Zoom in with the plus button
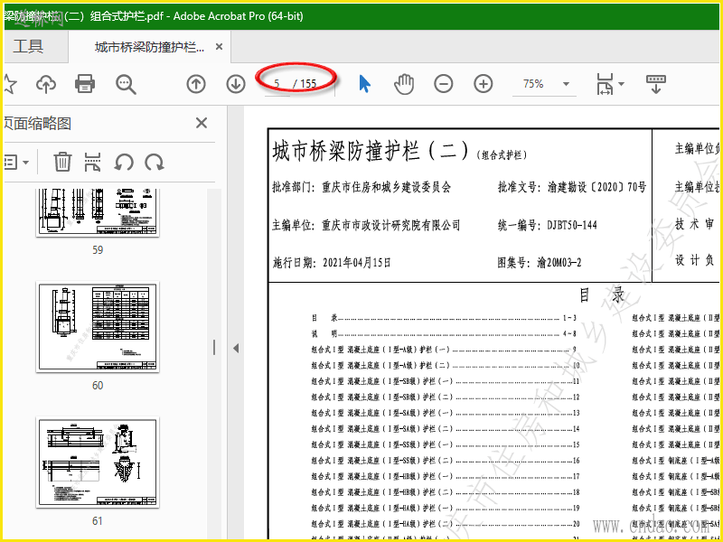 coord(484,84)
